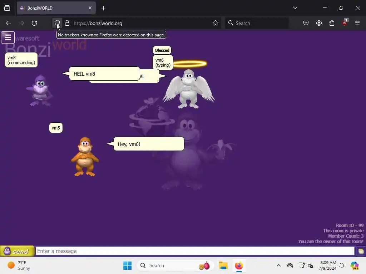Click the display/network tray icon
366x274 pixels.
(x=301, y=265)
